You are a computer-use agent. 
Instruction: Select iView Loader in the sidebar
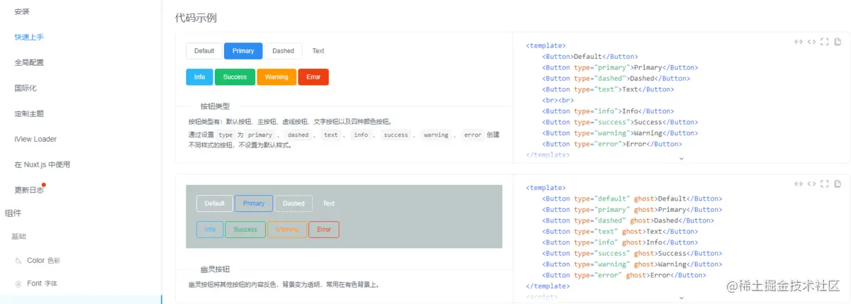click(x=35, y=139)
